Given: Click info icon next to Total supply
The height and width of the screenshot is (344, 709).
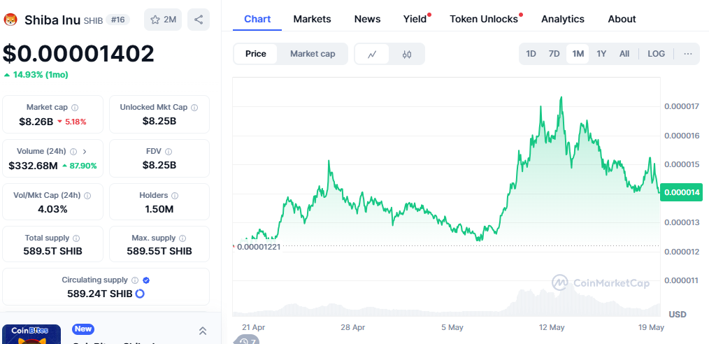Looking at the screenshot, I should pos(76,238).
